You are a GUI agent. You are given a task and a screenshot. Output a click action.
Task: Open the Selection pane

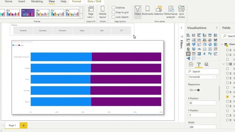(x=159, y=11)
